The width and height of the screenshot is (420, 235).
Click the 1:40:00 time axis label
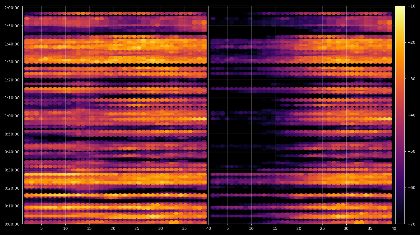pyautogui.click(x=12, y=44)
